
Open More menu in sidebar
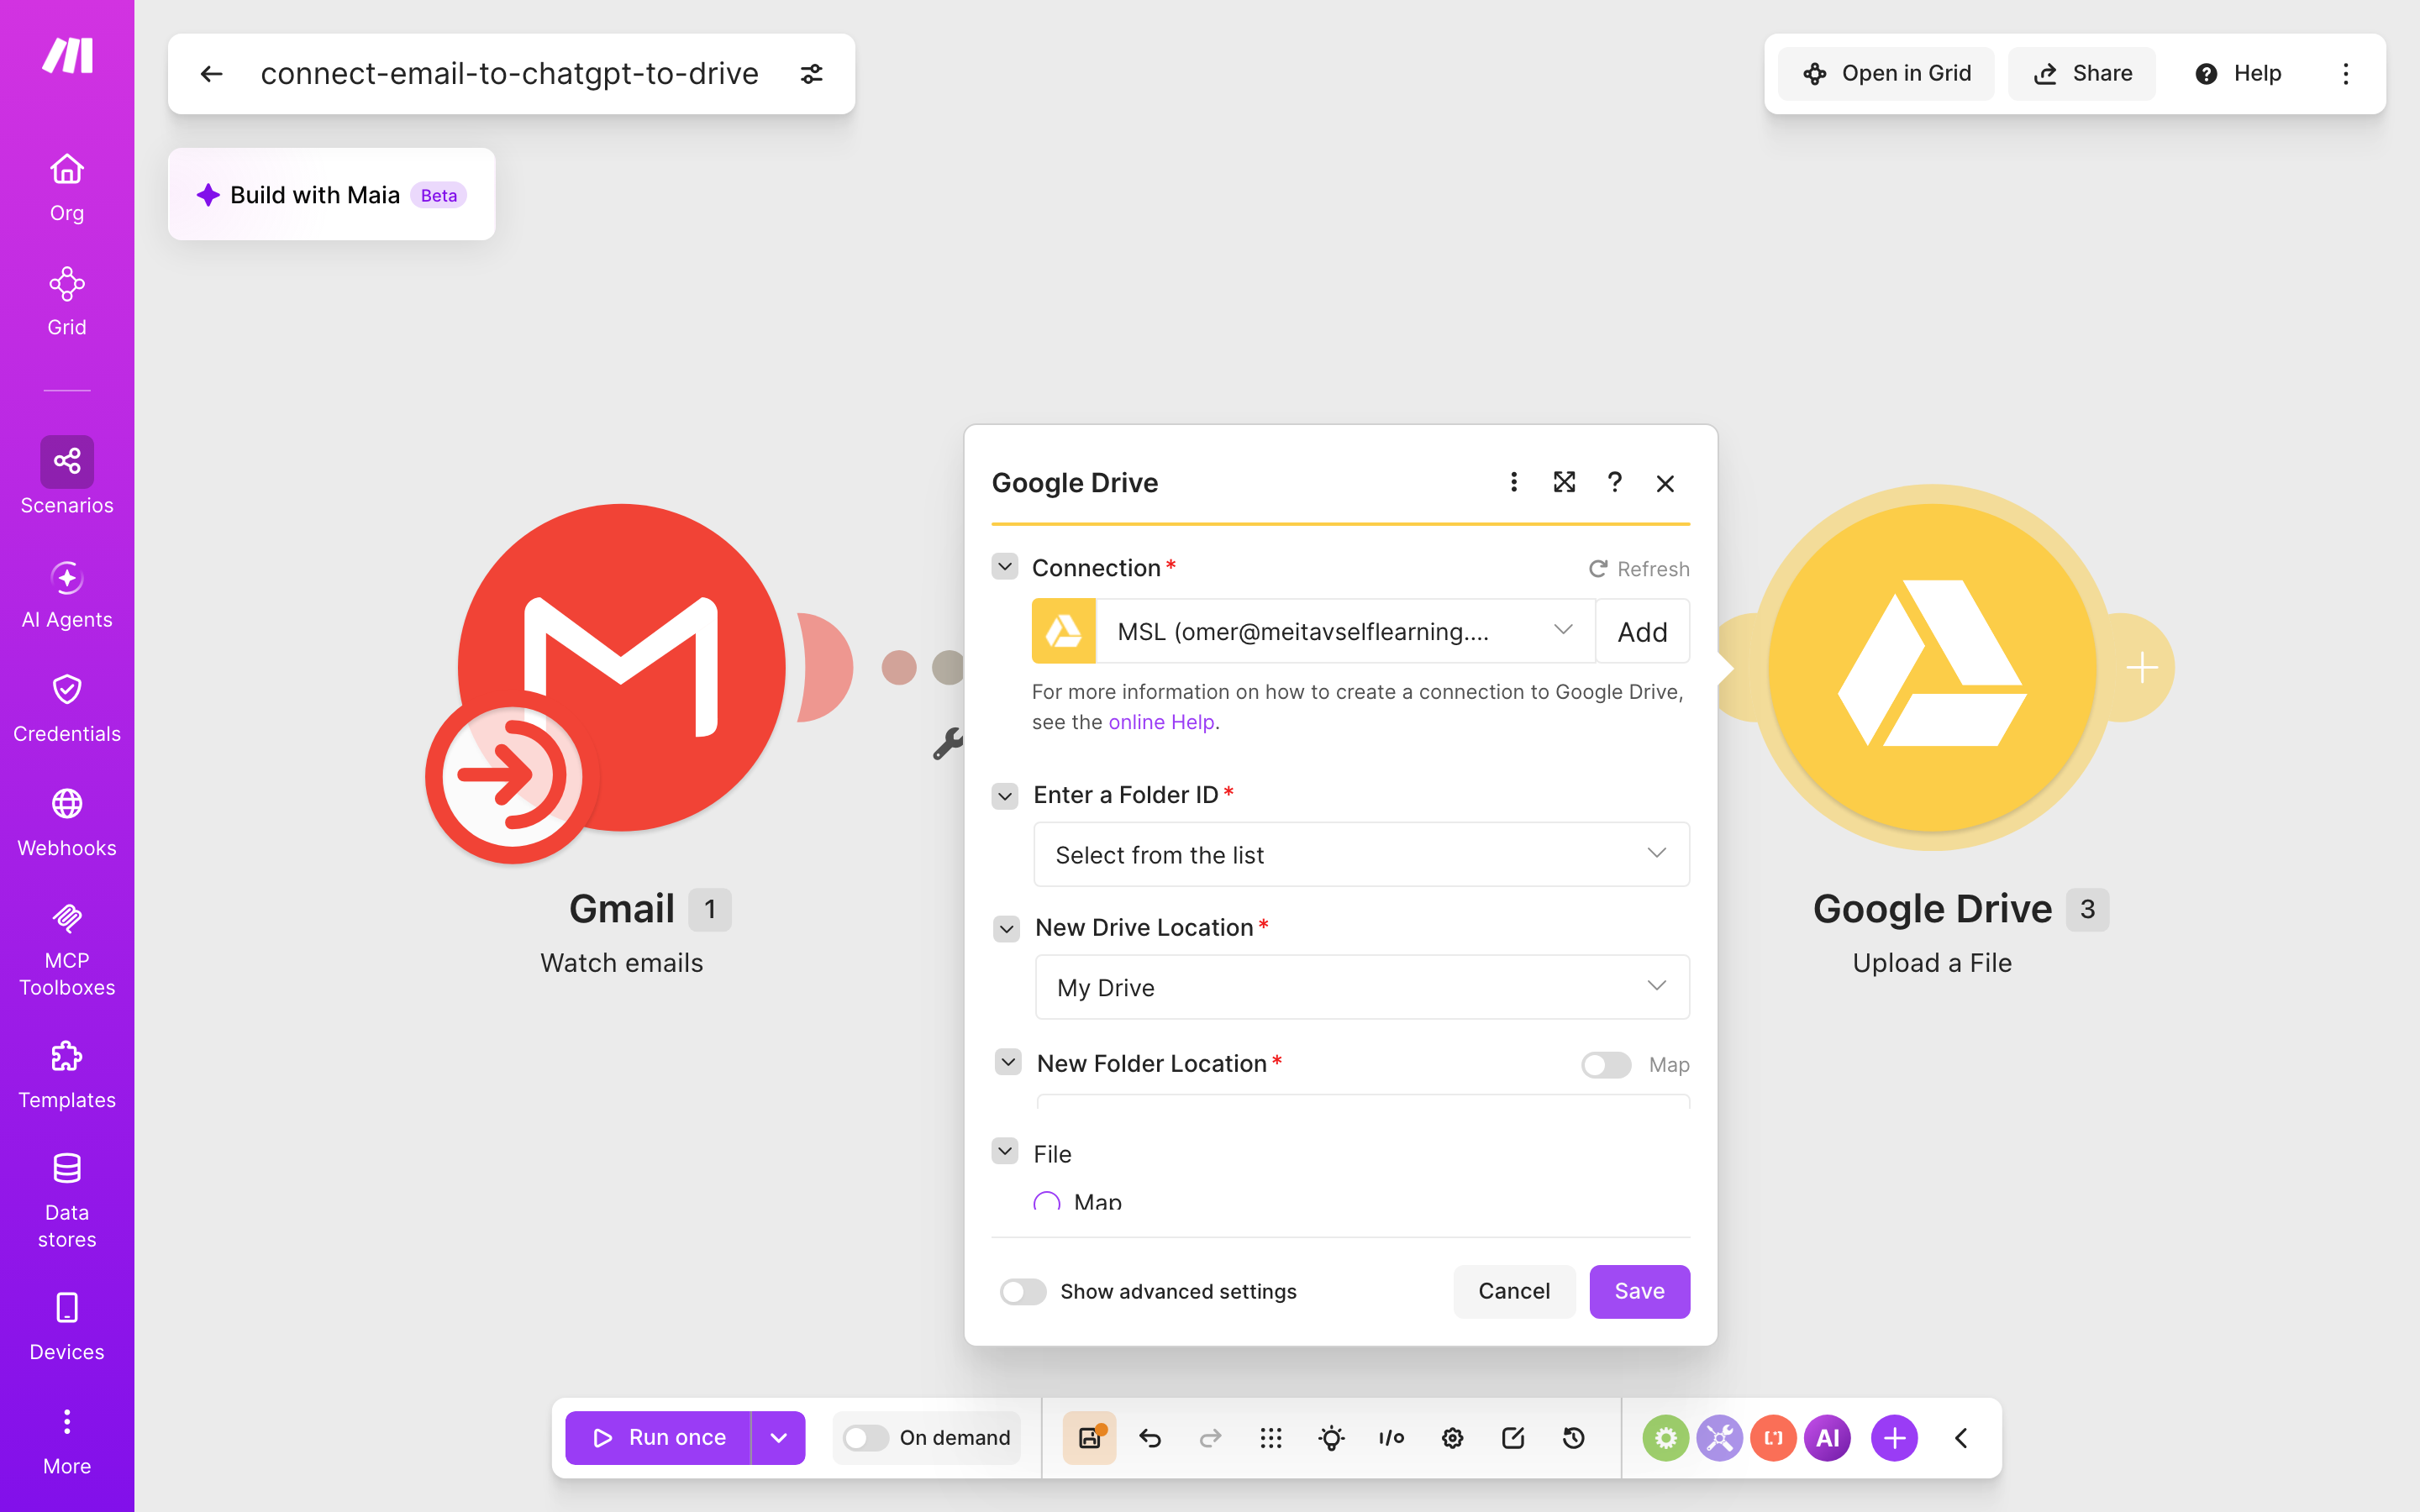[x=67, y=1441]
